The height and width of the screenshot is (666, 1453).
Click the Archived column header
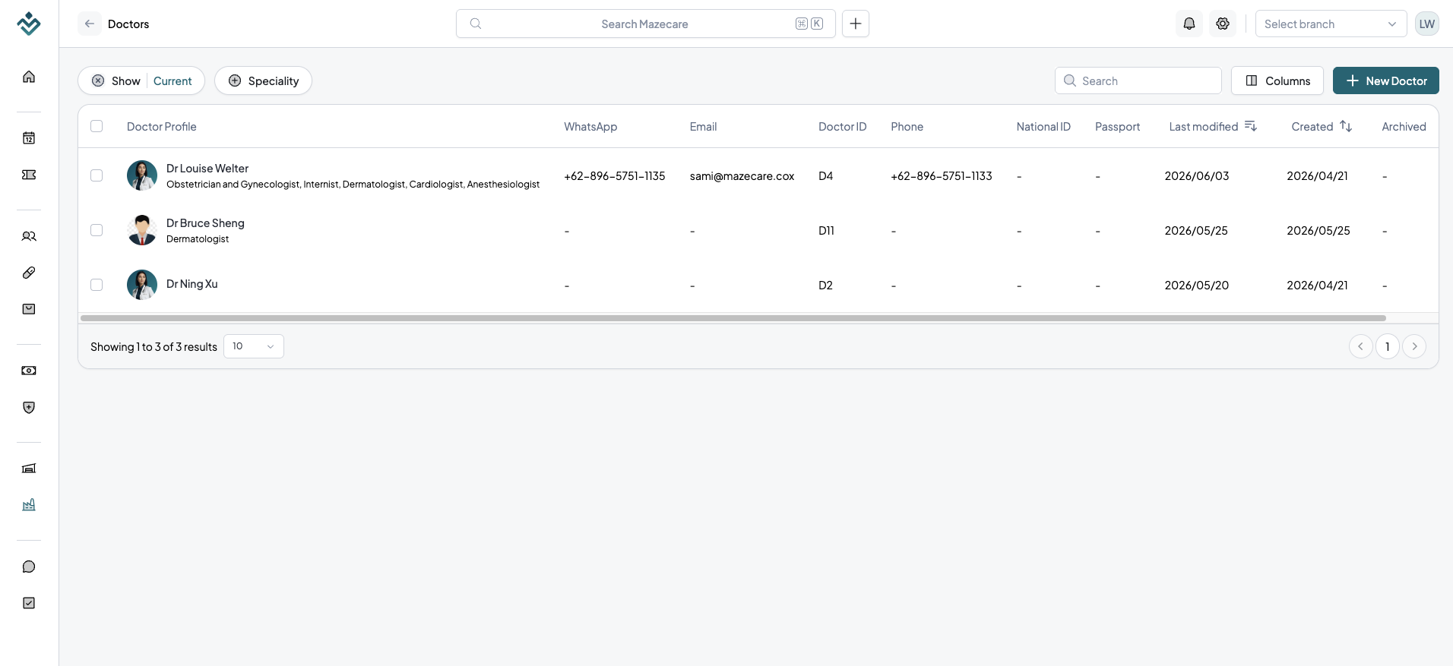pyautogui.click(x=1404, y=127)
